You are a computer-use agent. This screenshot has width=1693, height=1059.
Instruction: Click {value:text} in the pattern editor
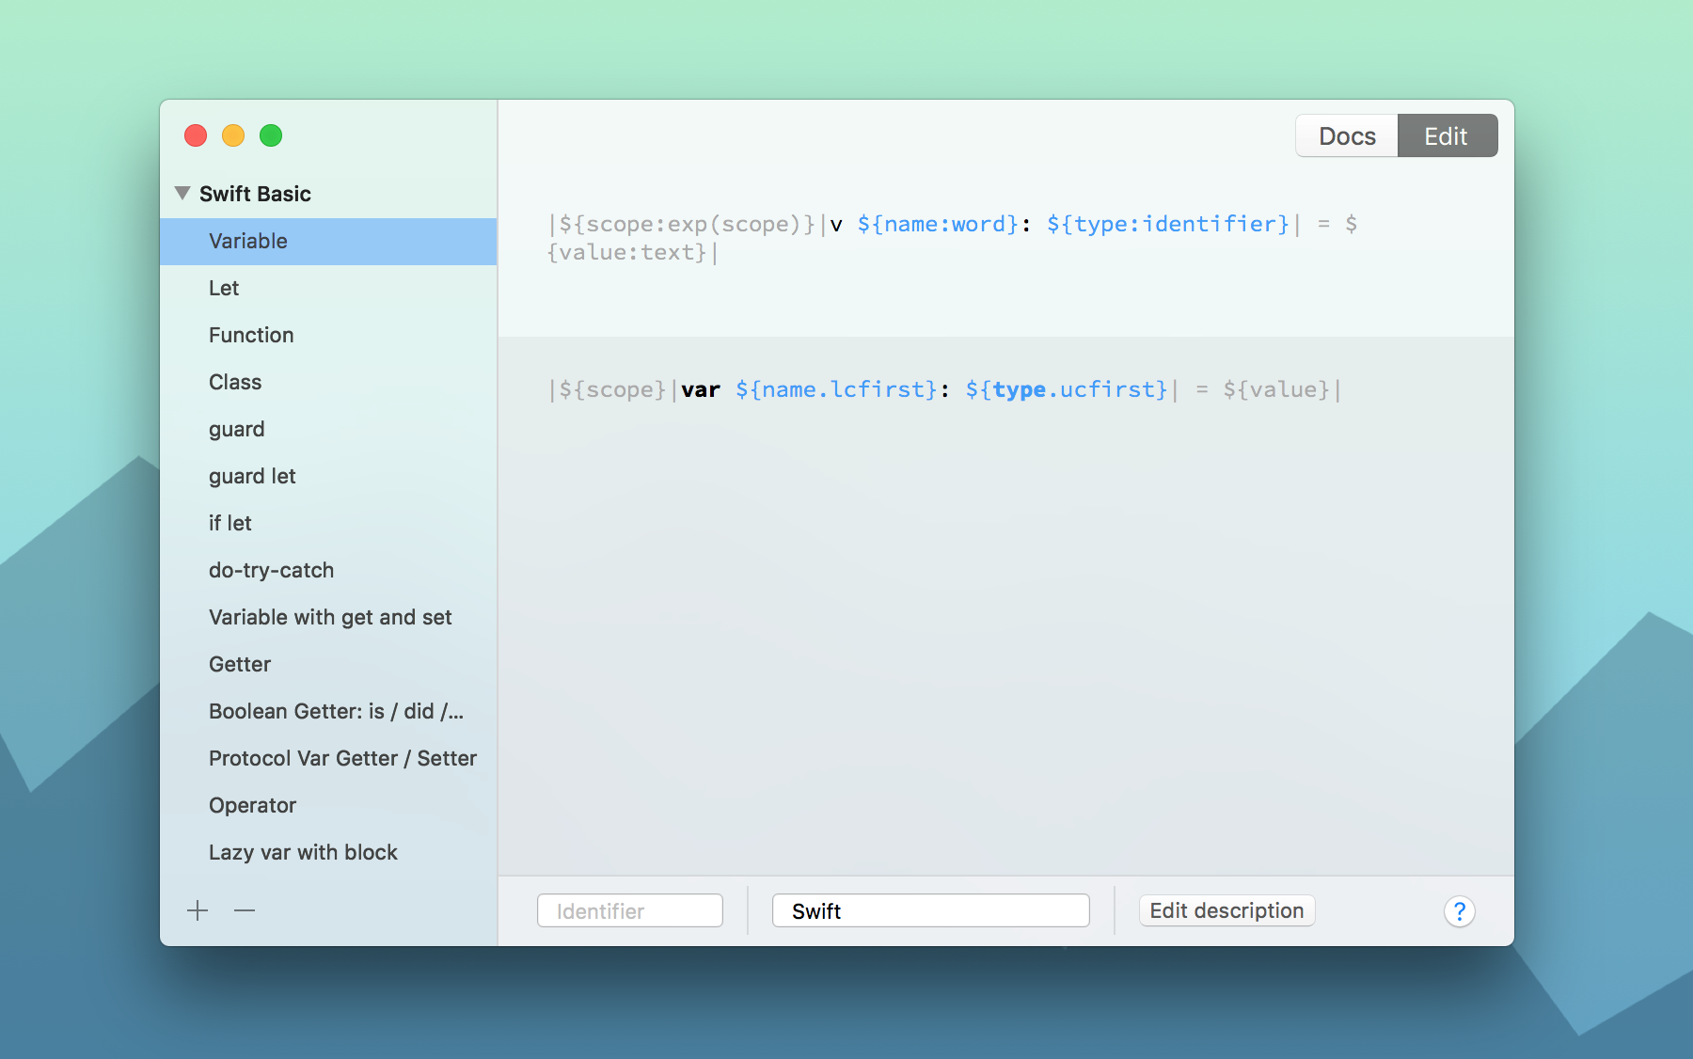point(626,252)
